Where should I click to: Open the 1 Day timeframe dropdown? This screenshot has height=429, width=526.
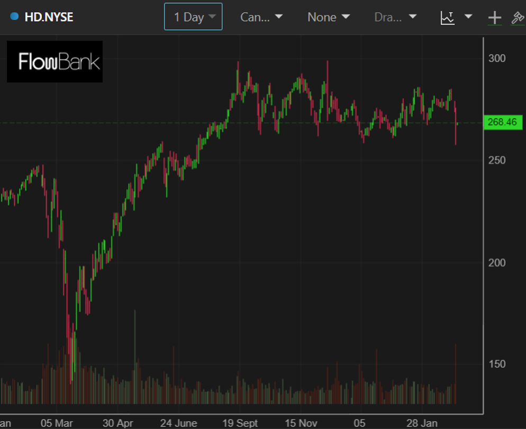[x=193, y=17]
